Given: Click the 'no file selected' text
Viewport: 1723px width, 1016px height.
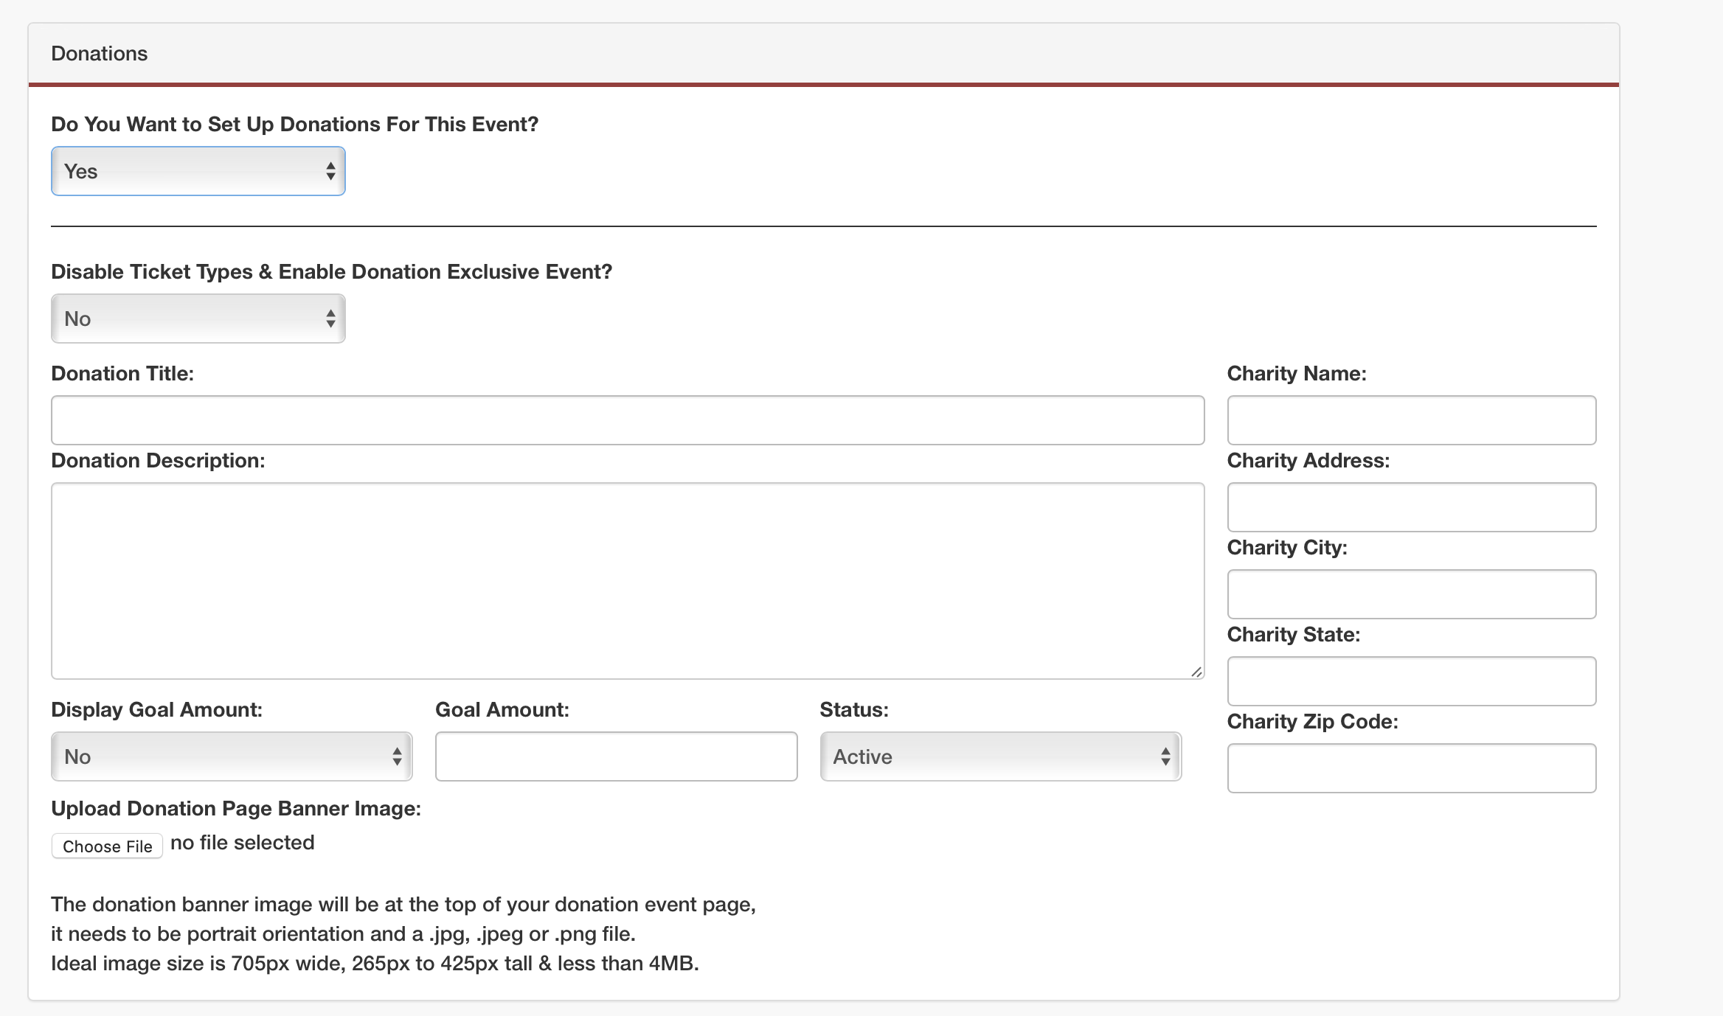Looking at the screenshot, I should pos(243,843).
